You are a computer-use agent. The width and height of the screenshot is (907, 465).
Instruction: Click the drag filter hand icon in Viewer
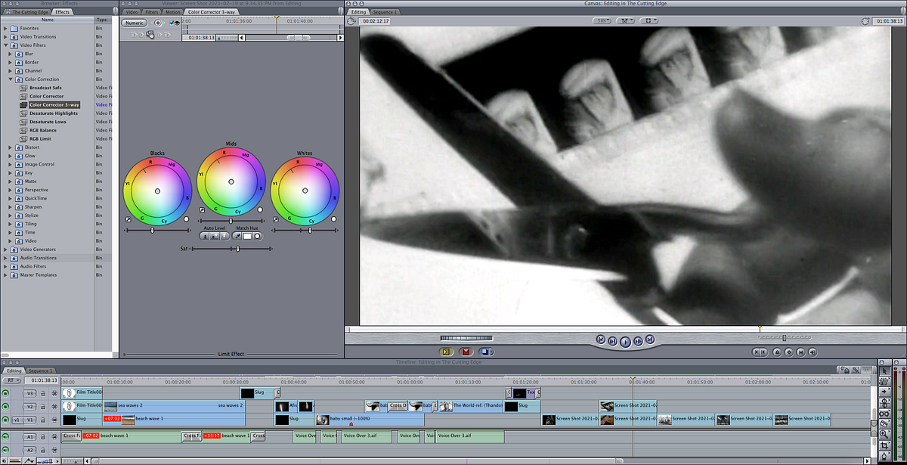coord(150,35)
